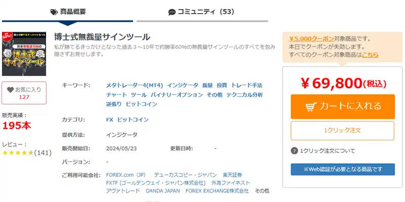The image size is (405, 202).
Task: Click the heart icon for お気に入り
Action: click(x=10, y=90)
